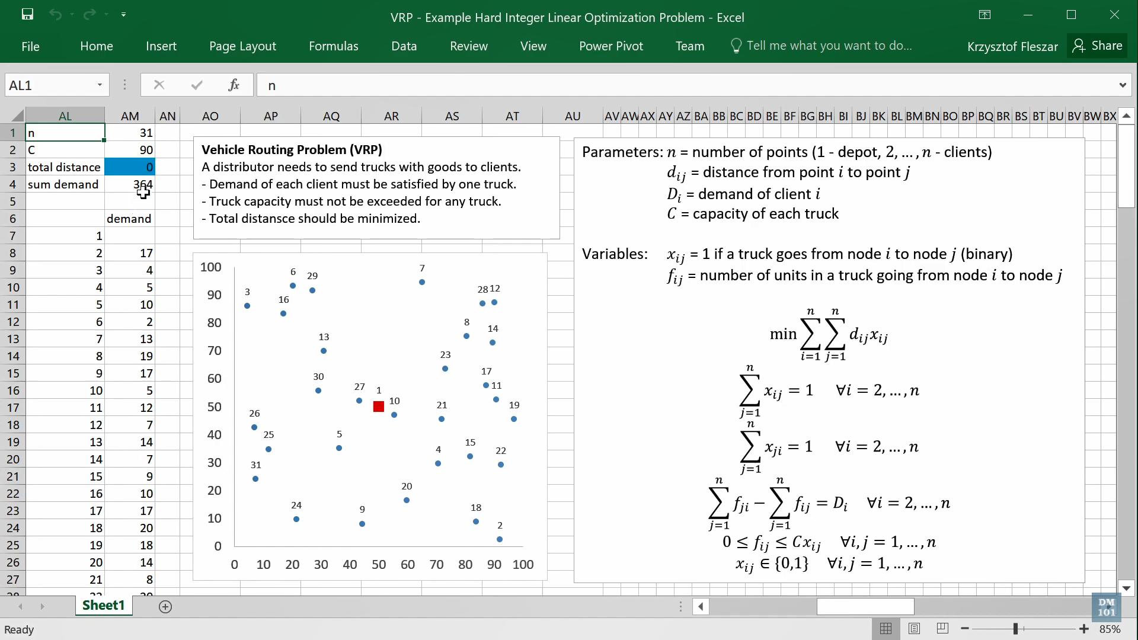Click the Undo arrow icon

pos(56,14)
